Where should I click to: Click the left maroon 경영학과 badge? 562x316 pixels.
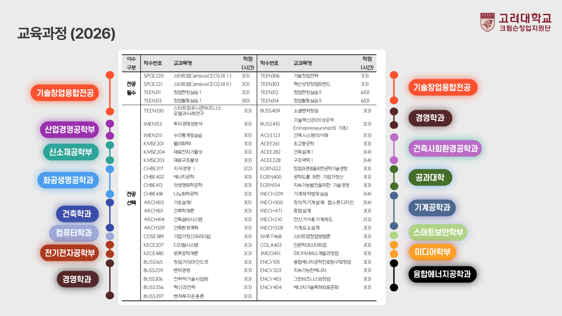(77, 279)
